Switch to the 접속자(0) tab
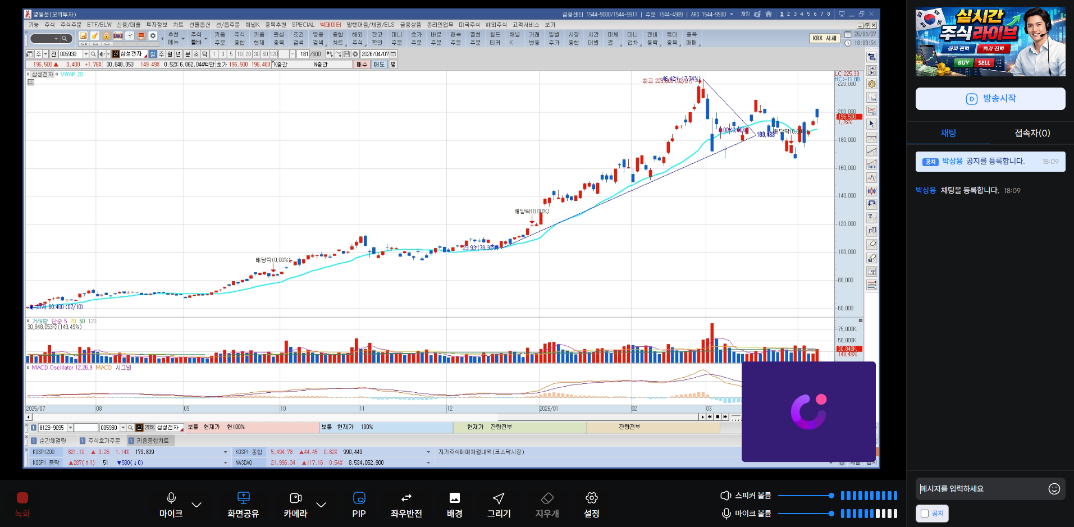The image size is (1074, 527). [1032, 133]
